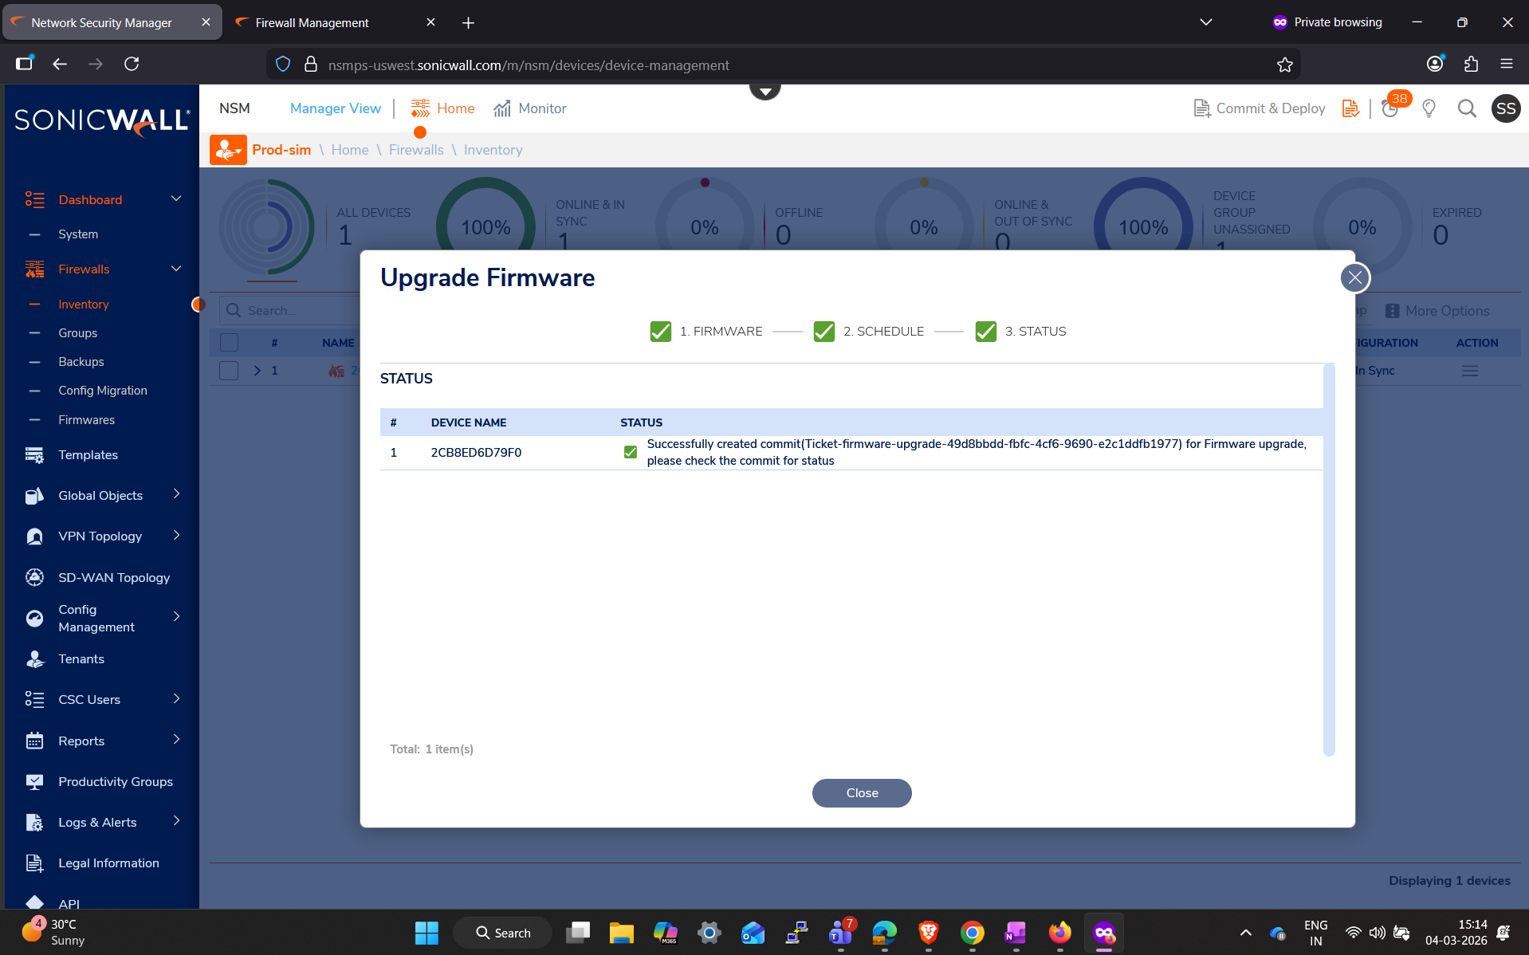Viewport: 1529px width, 955px height.
Task: Switch to the Home tab
Action: point(442,108)
